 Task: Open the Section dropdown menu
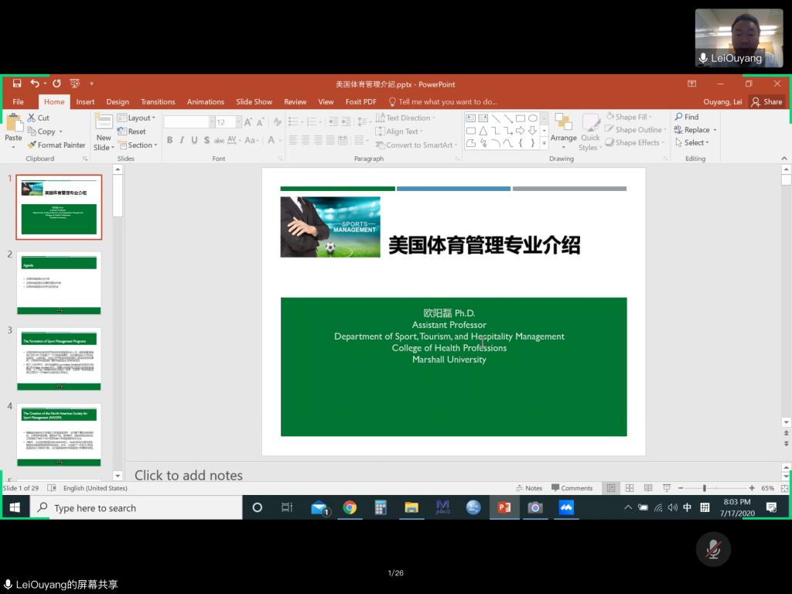(138, 145)
